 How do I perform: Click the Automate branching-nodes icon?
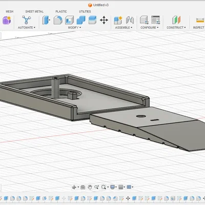click(x=26, y=20)
